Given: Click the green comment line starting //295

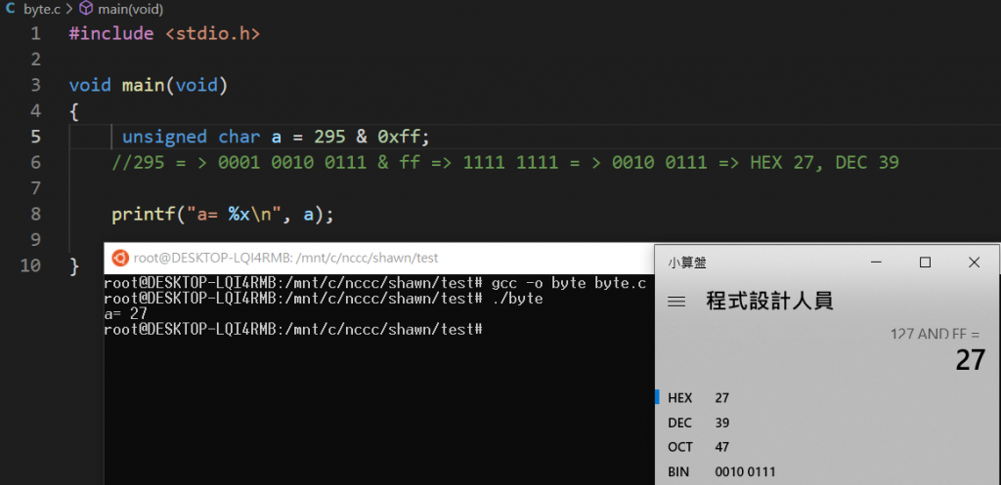Looking at the screenshot, I should pyautogui.click(x=505, y=163).
